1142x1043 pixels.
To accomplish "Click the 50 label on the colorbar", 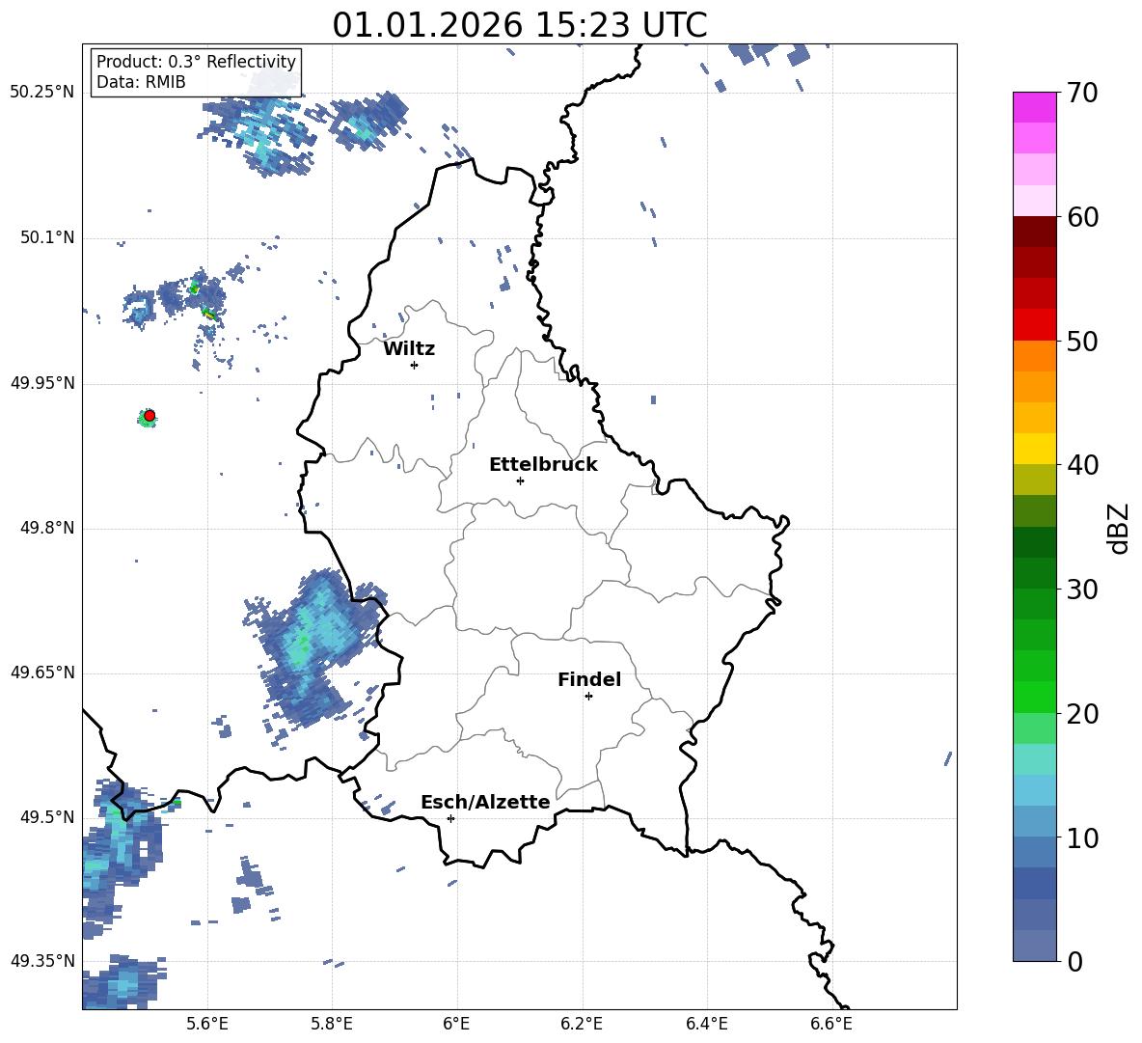I will pyautogui.click(x=1082, y=342).
